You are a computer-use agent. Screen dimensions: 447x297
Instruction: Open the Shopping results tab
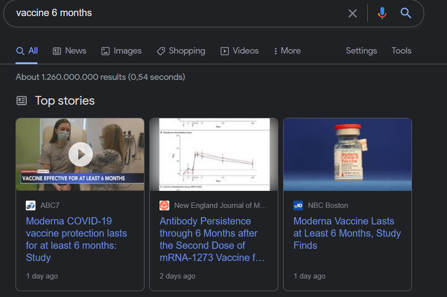(x=181, y=51)
